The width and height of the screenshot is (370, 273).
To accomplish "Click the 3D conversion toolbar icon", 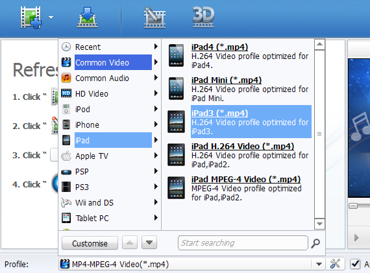I will pos(203,17).
